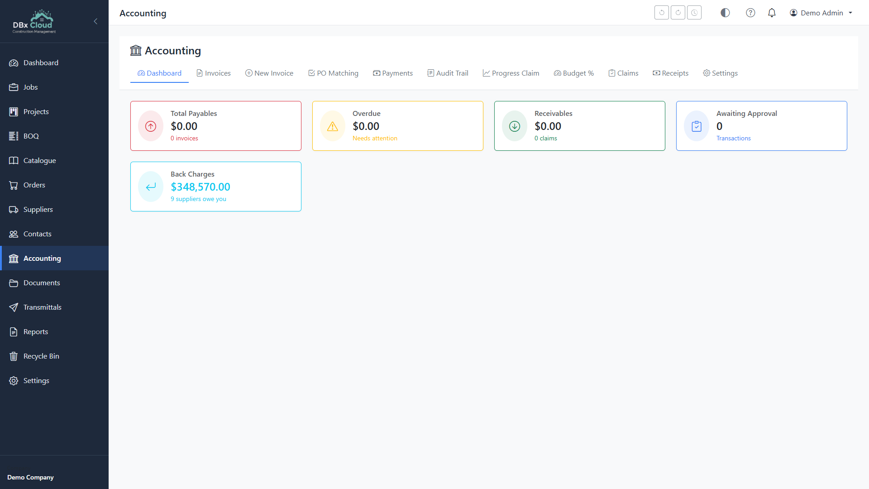This screenshot has height=489, width=869.
Task: Select the Recycle Bin icon
Action: click(14, 356)
